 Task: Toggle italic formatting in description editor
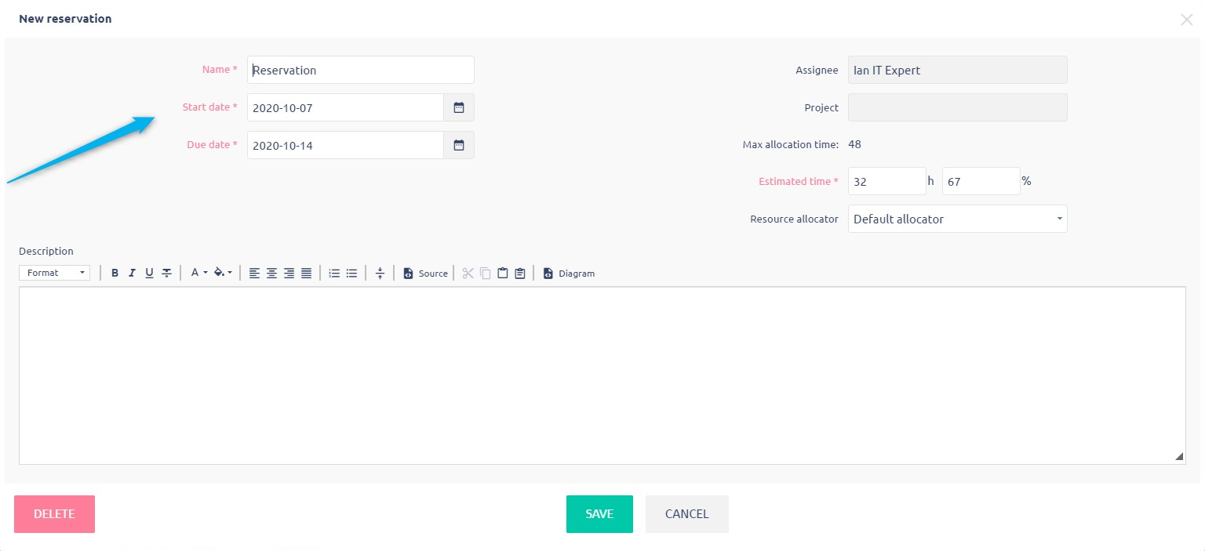(132, 274)
